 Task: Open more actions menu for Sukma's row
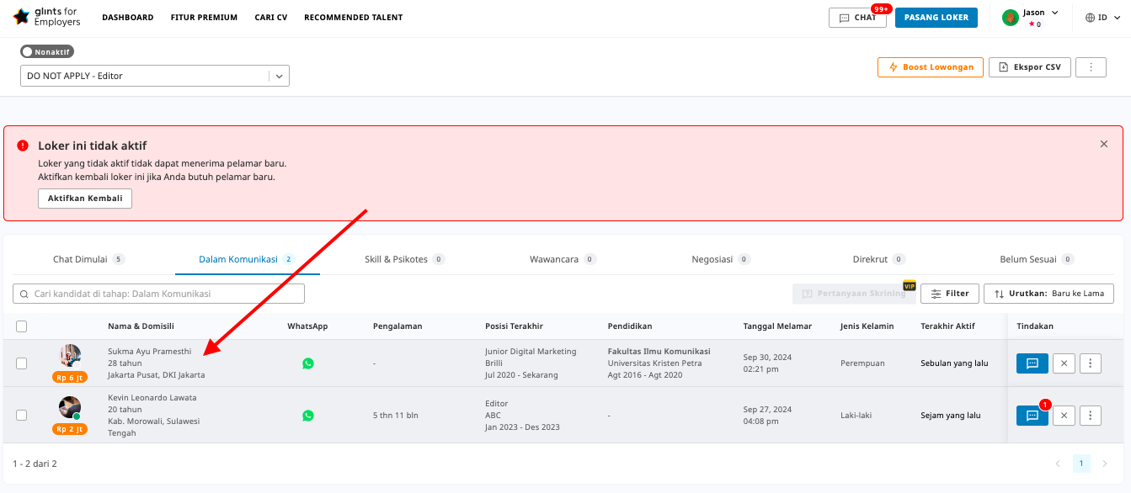coord(1091,363)
